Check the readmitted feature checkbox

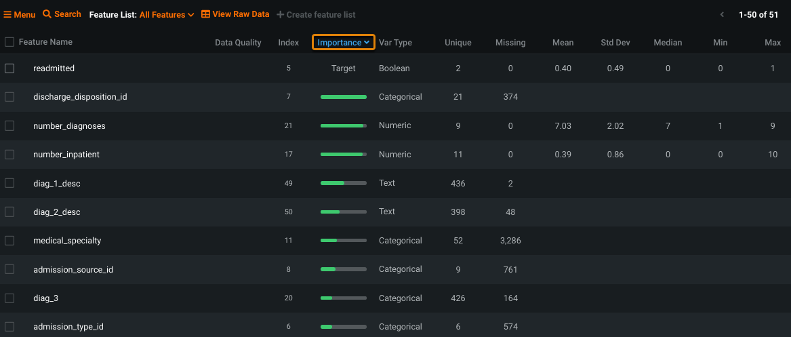tap(9, 68)
